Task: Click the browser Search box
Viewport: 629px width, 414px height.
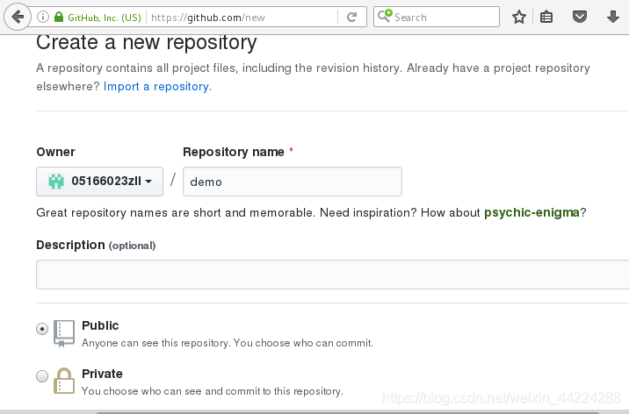Action: [x=436, y=17]
